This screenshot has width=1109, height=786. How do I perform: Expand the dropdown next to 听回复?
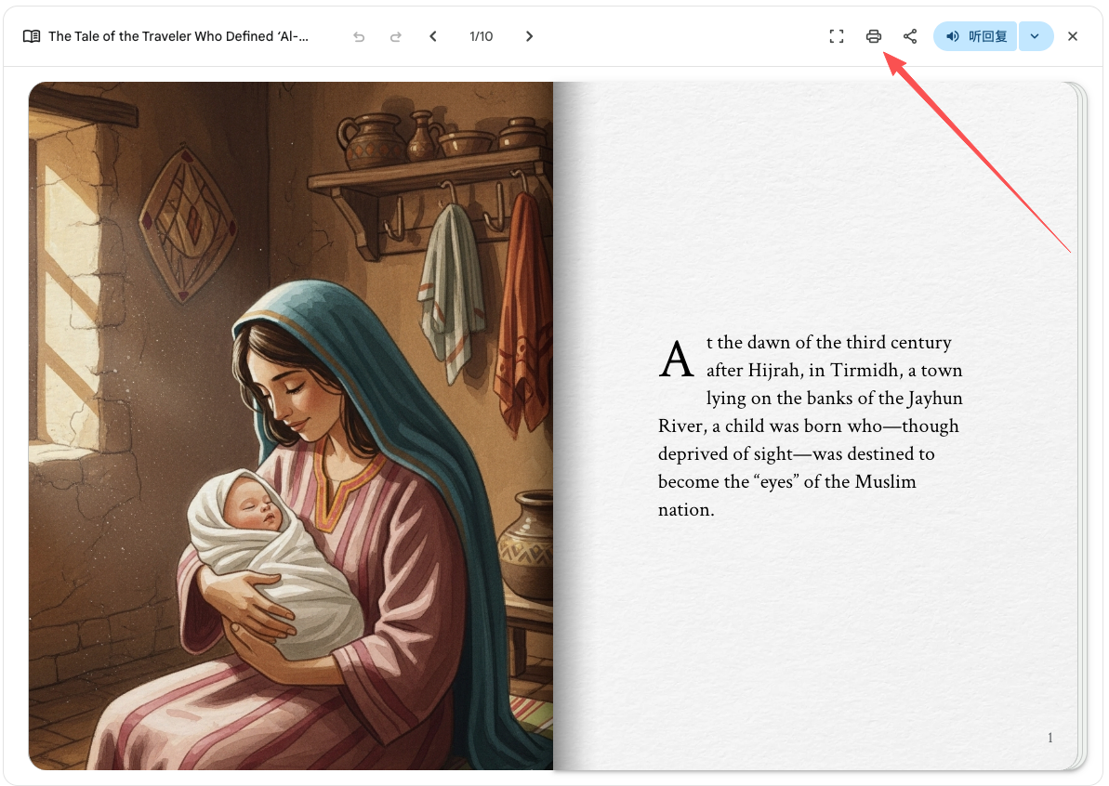pos(1036,36)
